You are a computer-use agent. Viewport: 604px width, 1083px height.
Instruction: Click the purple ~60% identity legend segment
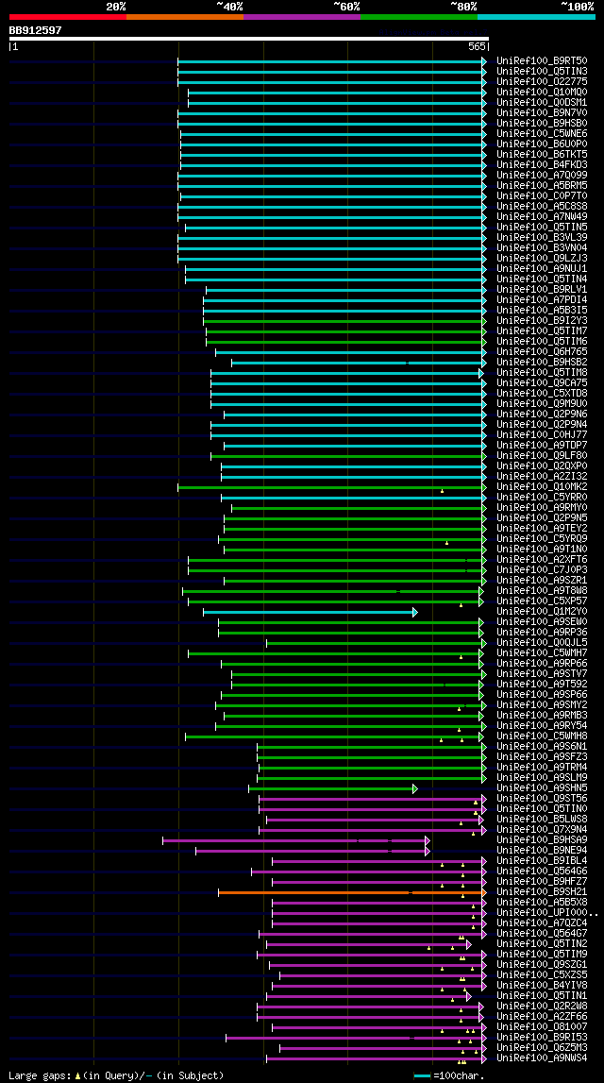302,17
